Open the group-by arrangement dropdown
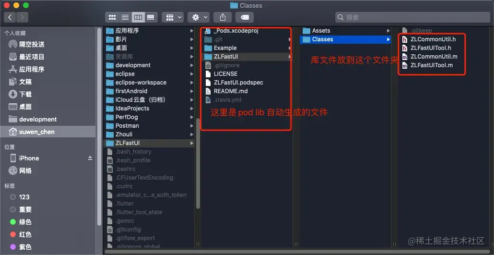 (x=173, y=17)
